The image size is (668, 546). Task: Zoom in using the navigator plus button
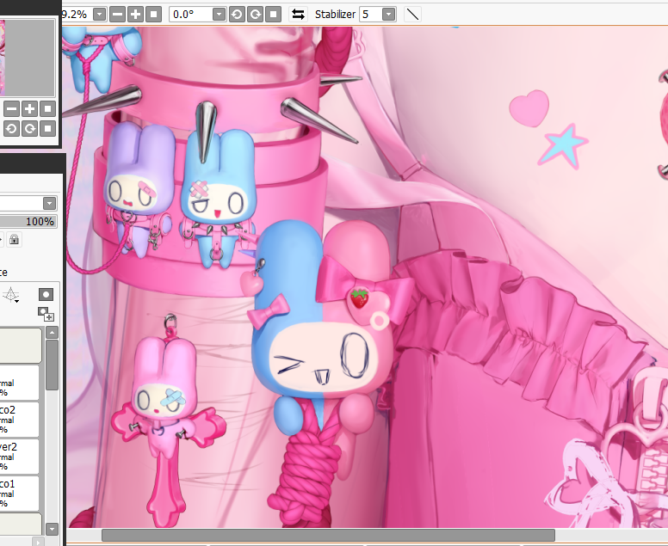coord(30,109)
